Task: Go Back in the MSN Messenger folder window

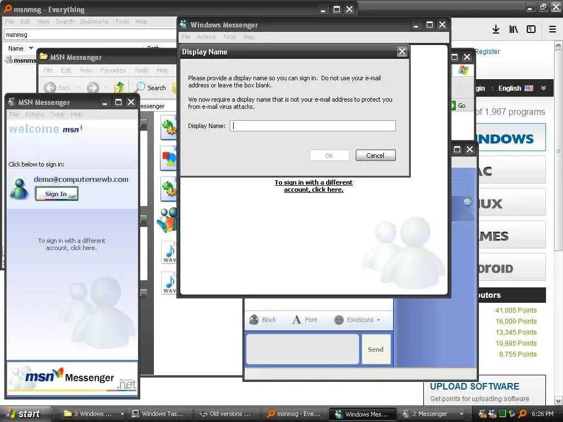Action: pos(50,87)
